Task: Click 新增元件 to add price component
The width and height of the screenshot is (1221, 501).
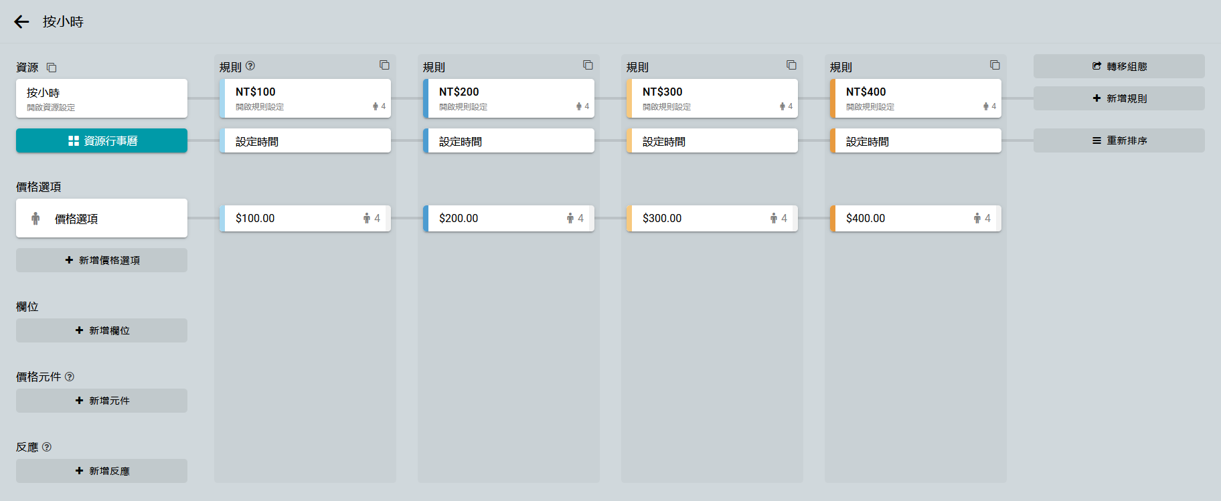Action: point(102,401)
